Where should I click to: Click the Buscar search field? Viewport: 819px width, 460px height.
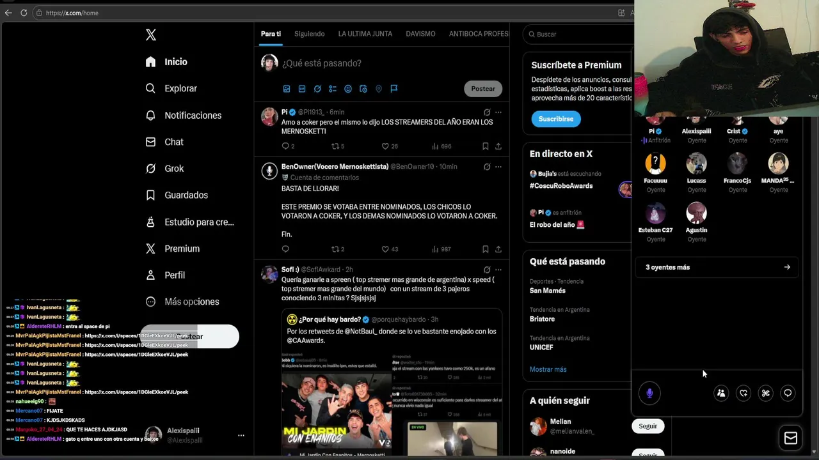coord(579,34)
